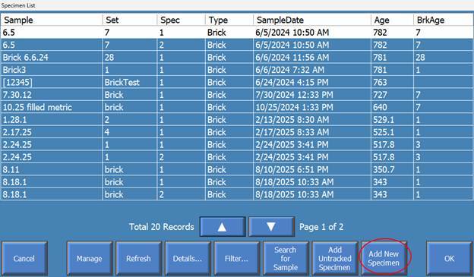The height and width of the screenshot is (277, 474).
Task: Select the 10.25 filled metric row
Action: point(237,107)
